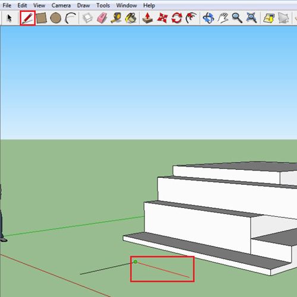
Task: Select the Rectangle drawing tool
Action: click(x=42, y=18)
